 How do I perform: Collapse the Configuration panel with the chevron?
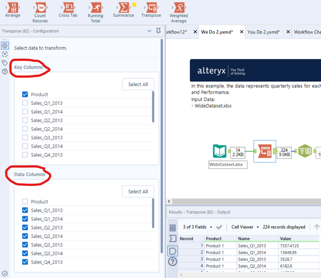click(x=149, y=31)
